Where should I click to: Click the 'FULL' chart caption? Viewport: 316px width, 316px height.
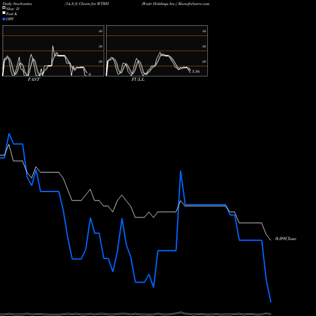point(138,80)
